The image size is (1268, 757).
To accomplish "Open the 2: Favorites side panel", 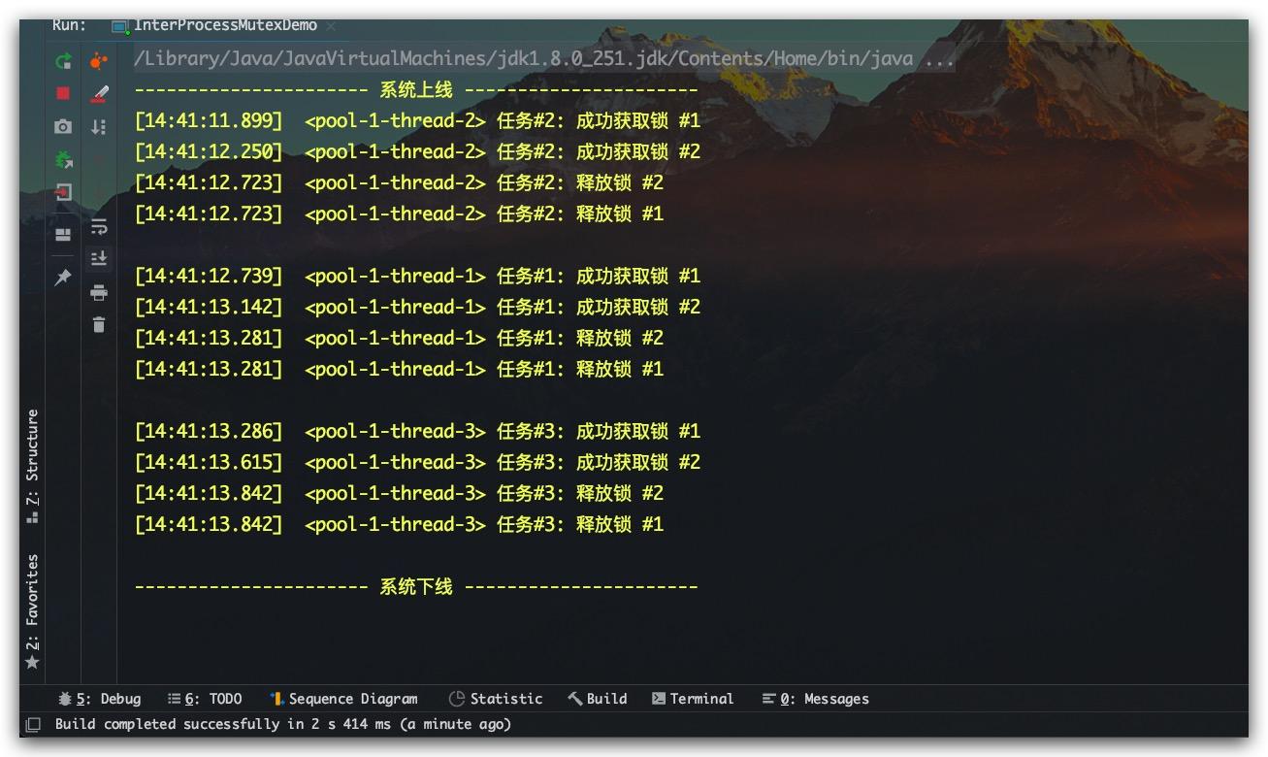I will (32, 612).
